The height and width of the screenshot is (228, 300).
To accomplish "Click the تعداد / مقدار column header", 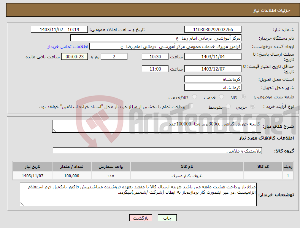I will click(71, 167).
